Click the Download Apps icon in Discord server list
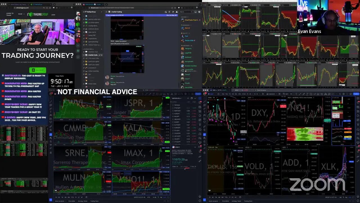Viewport: 360px width, 203px height. tap(78, 57)
